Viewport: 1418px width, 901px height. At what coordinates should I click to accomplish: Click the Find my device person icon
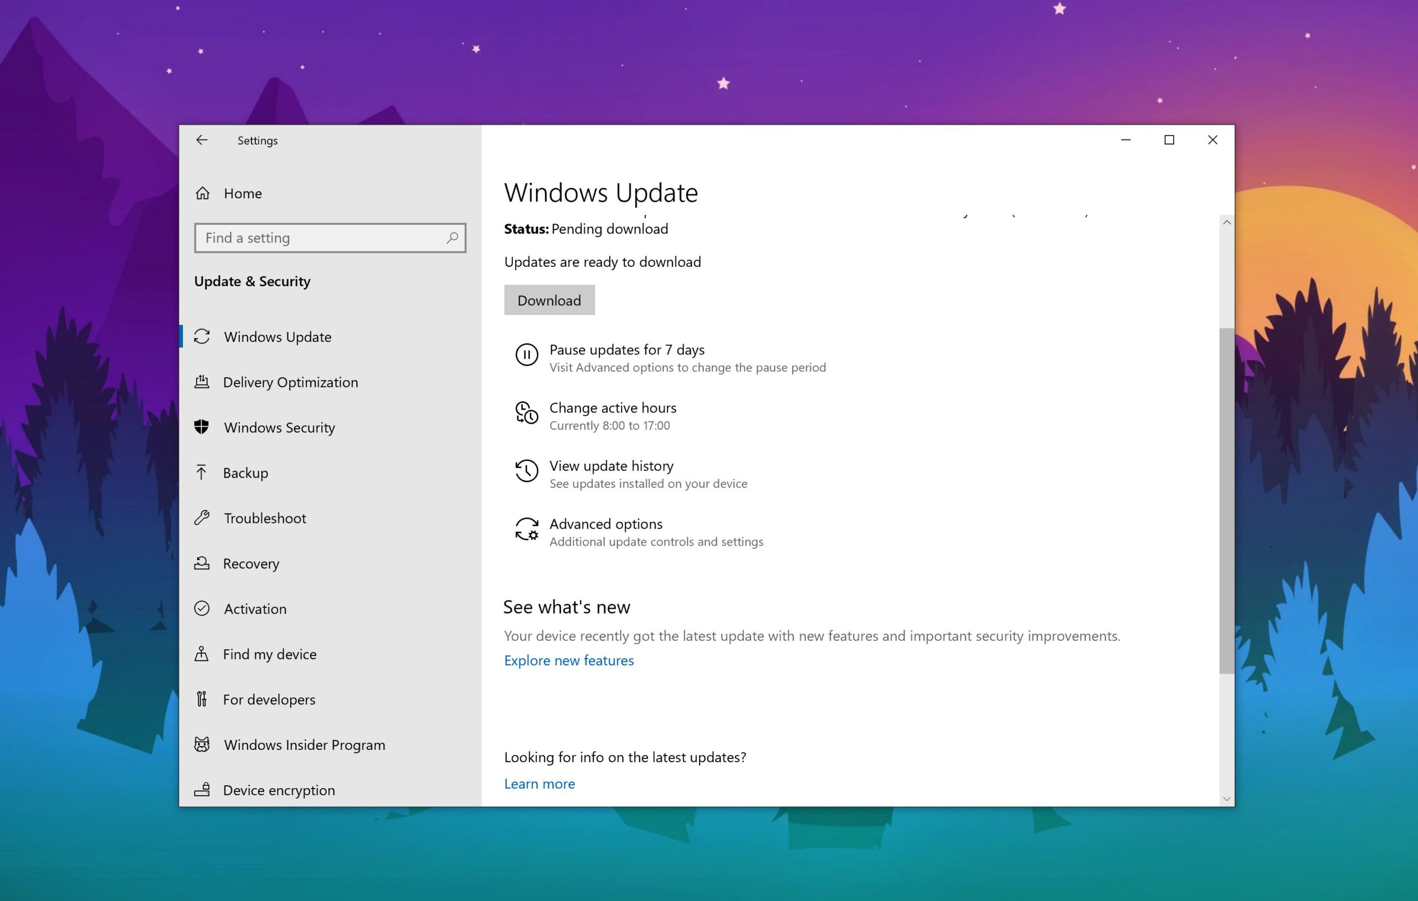click(x=202, y=654)
